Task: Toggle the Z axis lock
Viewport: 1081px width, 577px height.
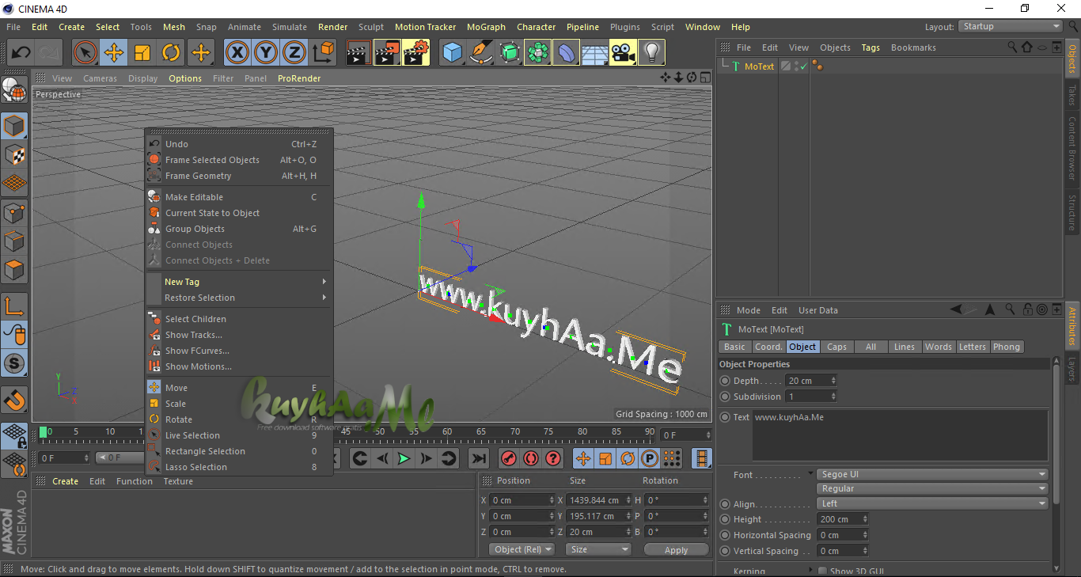Action: [x=294, y=53]
